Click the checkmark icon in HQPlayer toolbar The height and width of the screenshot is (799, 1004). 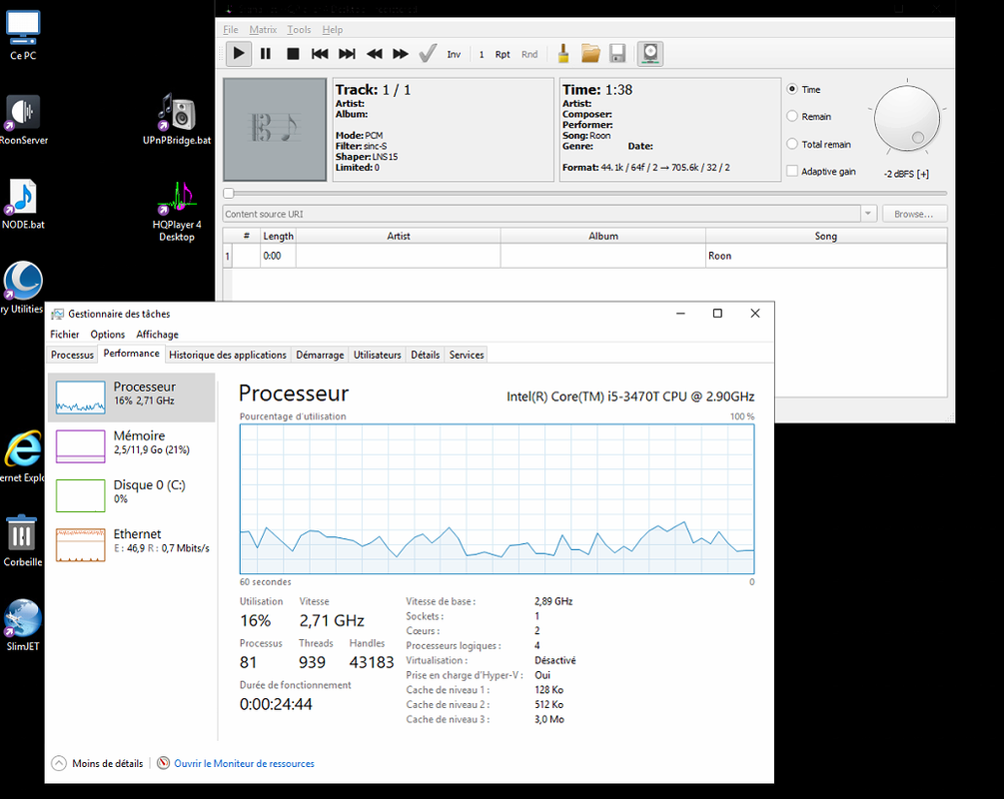click(x=428, y=54)
